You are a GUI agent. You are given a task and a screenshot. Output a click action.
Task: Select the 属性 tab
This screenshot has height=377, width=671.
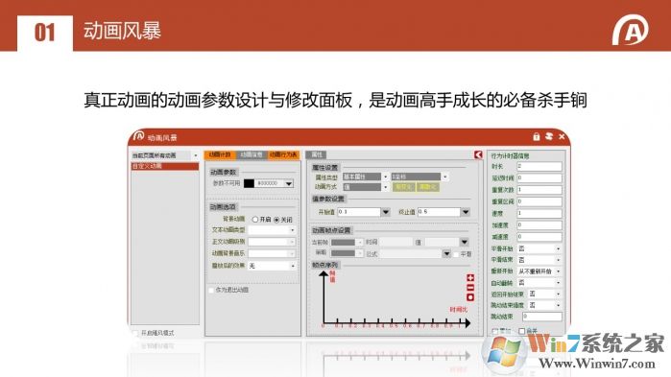pyautogui.click(x=317, y=154)
